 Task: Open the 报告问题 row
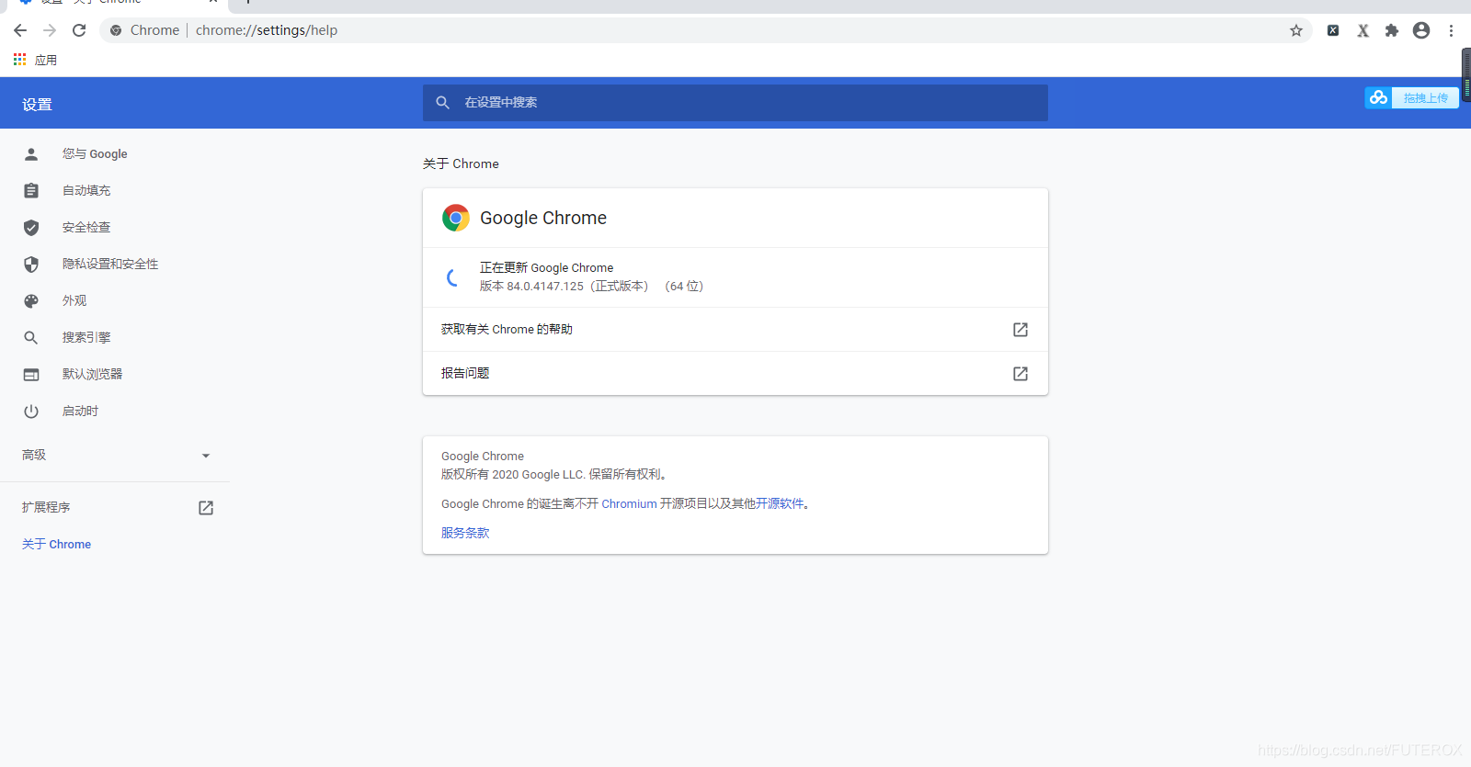(x=735, y=374)
